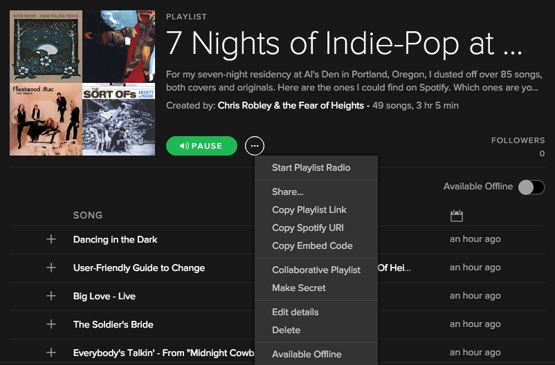Choose Copy Spotify URI option

pos(308,227)
